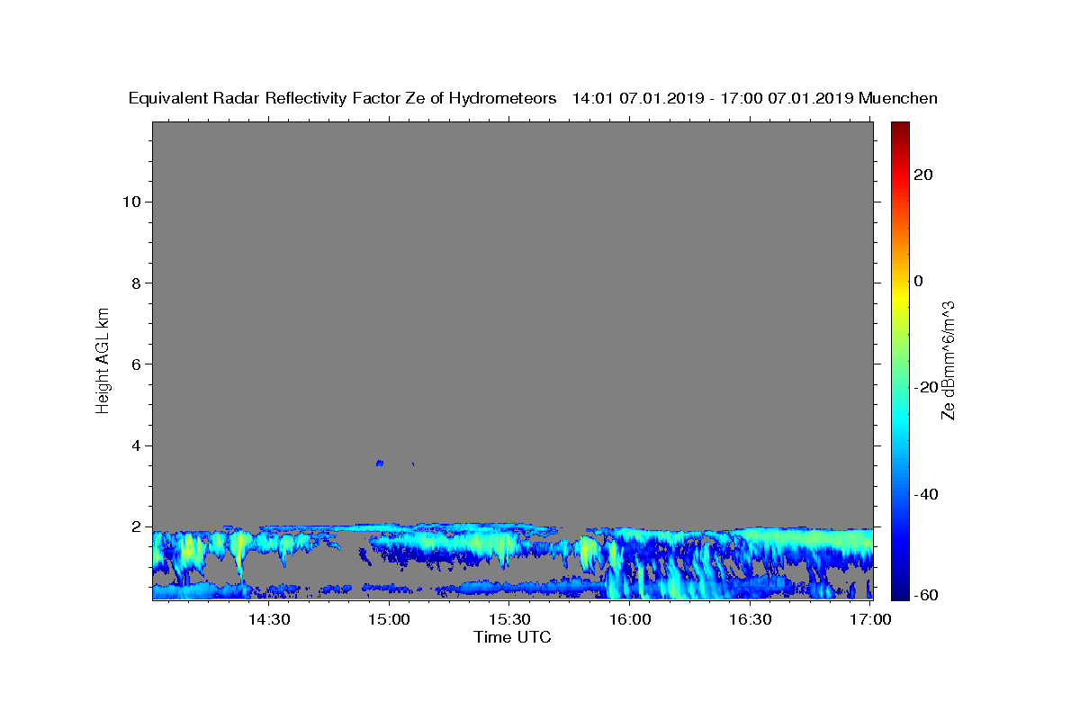The height and width of the screenshot is (720, 1080).
Task: Click the 'Time UTC' axis label
Action: point(512,637)
